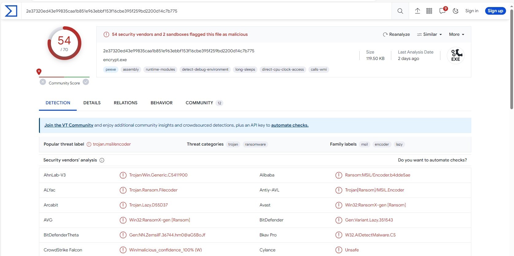The image size is (514, 256).
Task: Switch to the DETAILS tab
Action: click(92, 103)
